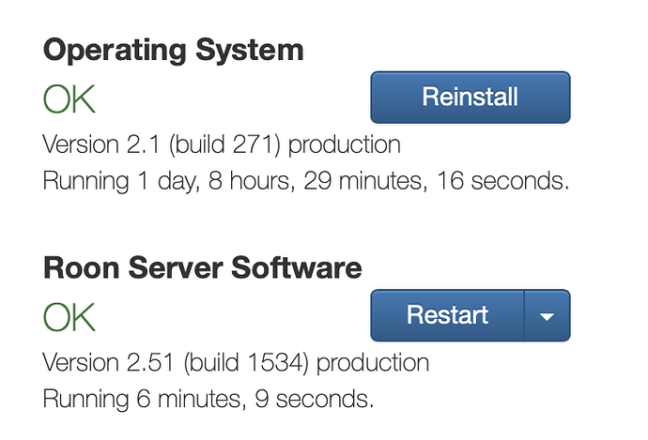Click the word production in the Roon version line
The image size is (648, 440).
tap(373, 363)
